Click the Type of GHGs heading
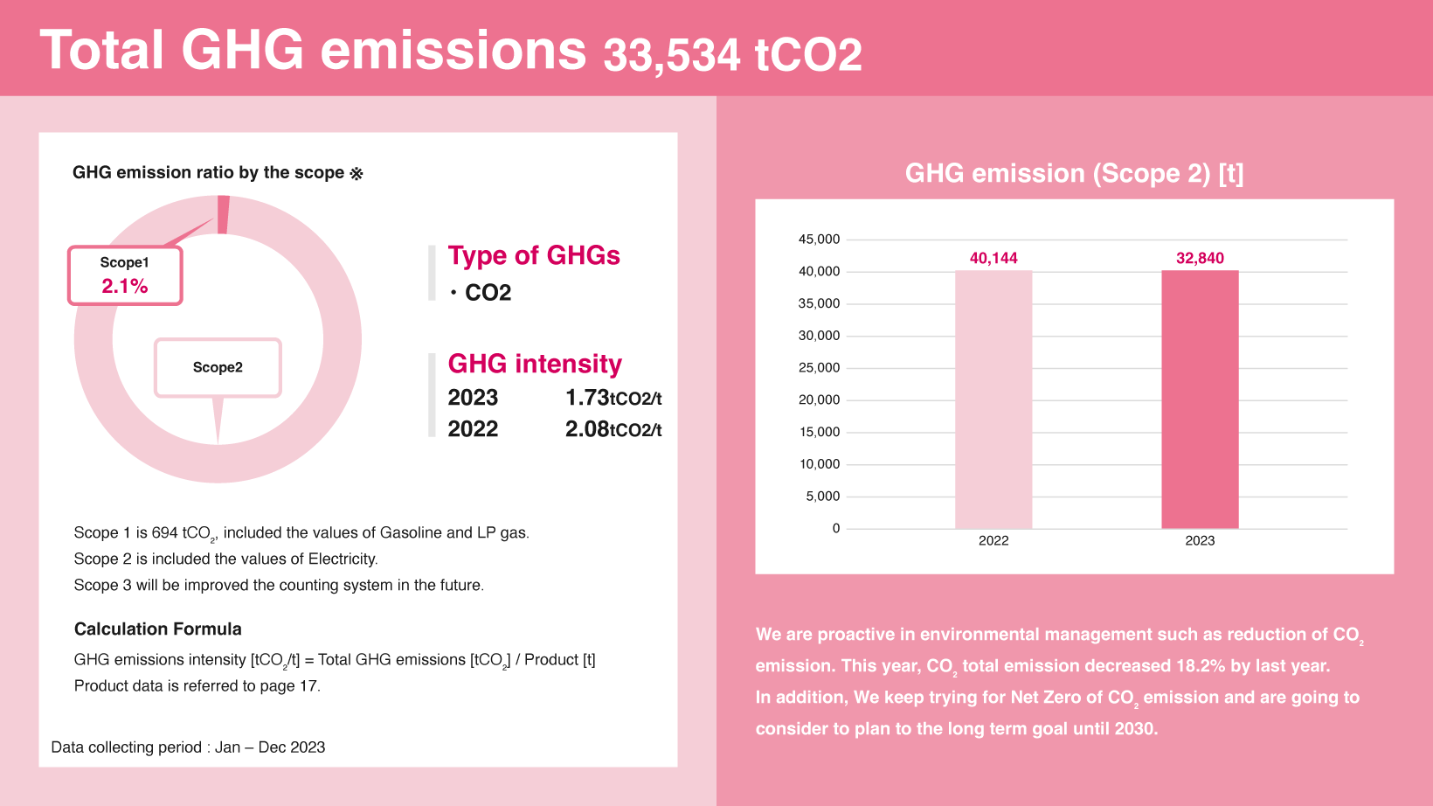Viewport: 1433px width, 806px height. click(x=534, y=255)
